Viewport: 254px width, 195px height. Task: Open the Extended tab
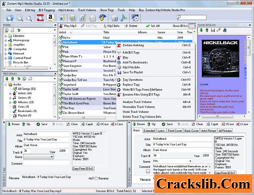tap(149, 131)
